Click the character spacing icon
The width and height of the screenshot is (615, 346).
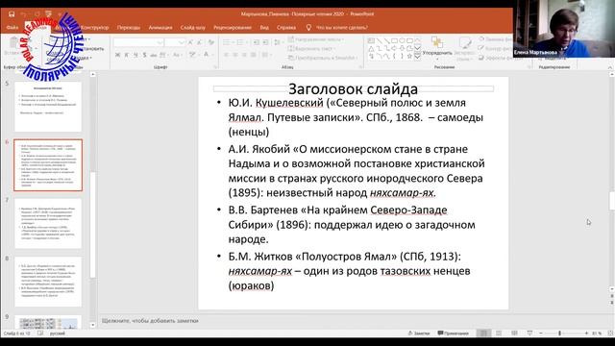(163, 55)
